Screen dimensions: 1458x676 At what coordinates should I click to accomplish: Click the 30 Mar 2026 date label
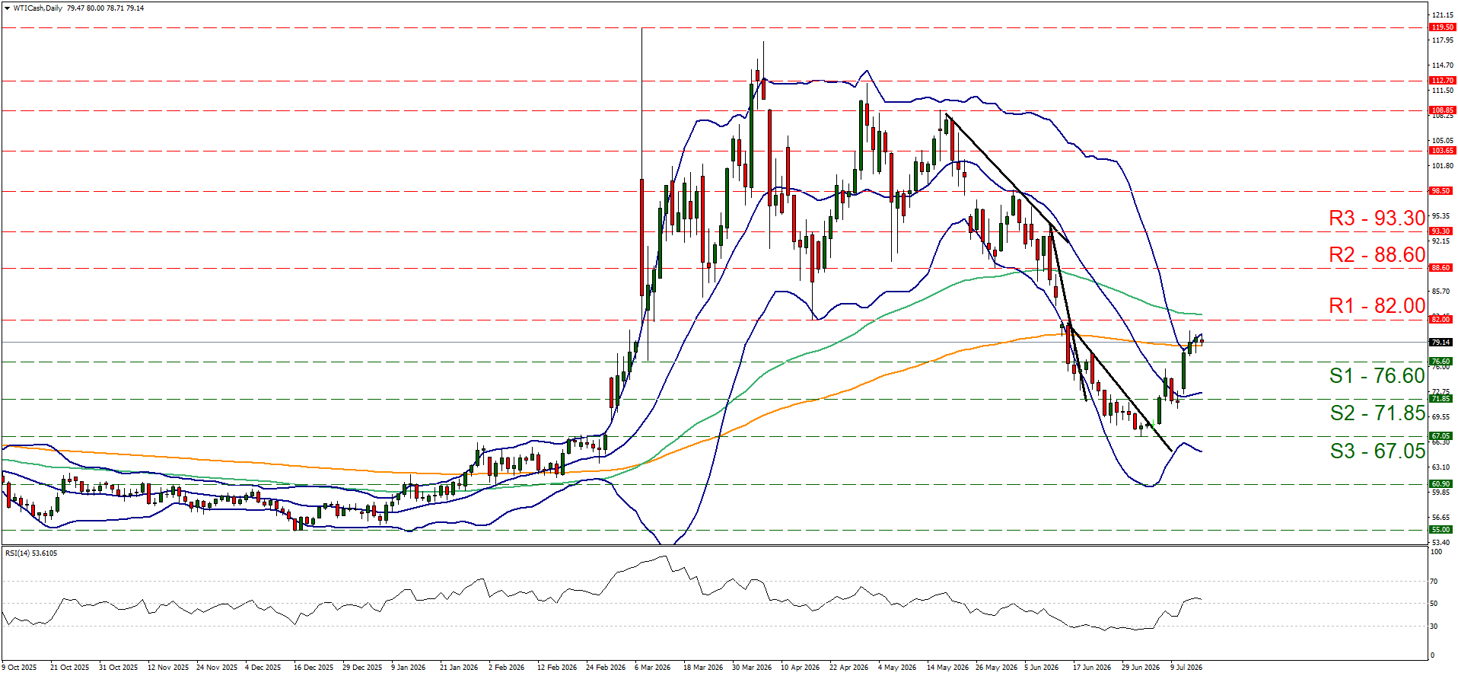coord(752,668)
